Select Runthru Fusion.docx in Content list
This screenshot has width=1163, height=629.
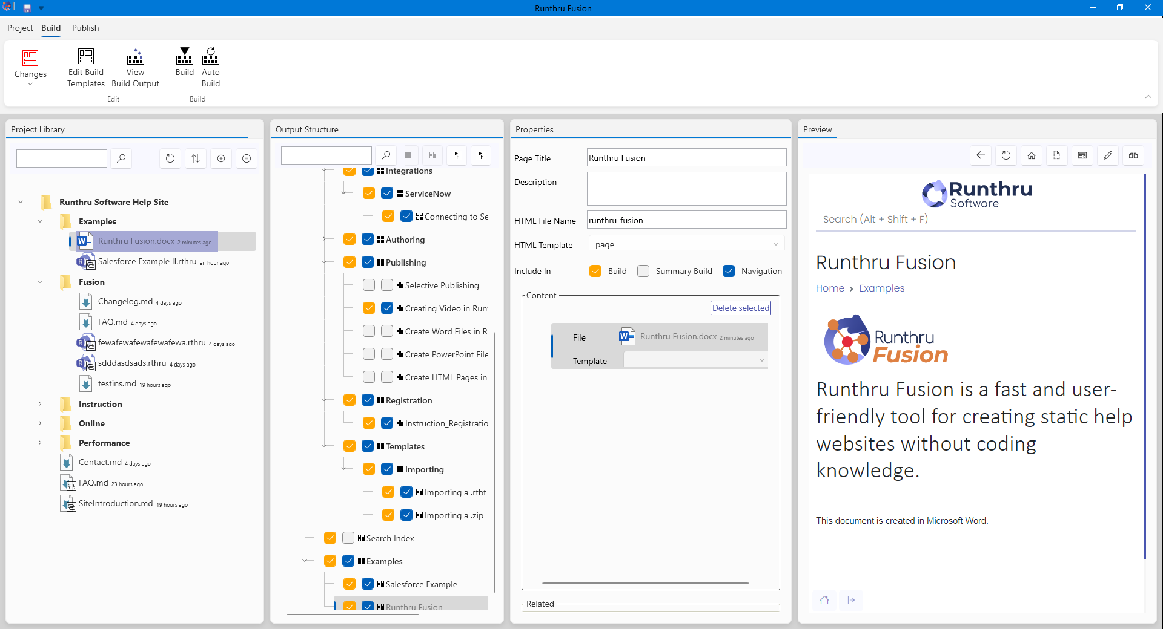[686, 337]
